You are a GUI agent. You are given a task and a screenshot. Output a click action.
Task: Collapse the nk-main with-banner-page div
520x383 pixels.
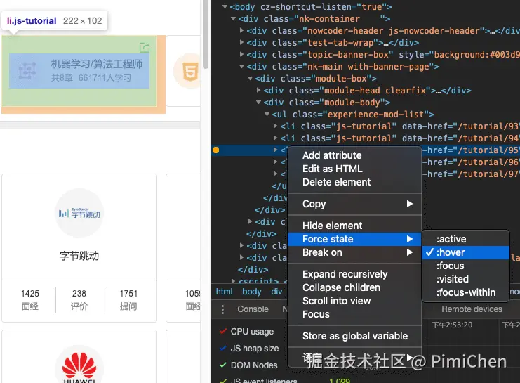click(x=242, y=67)
